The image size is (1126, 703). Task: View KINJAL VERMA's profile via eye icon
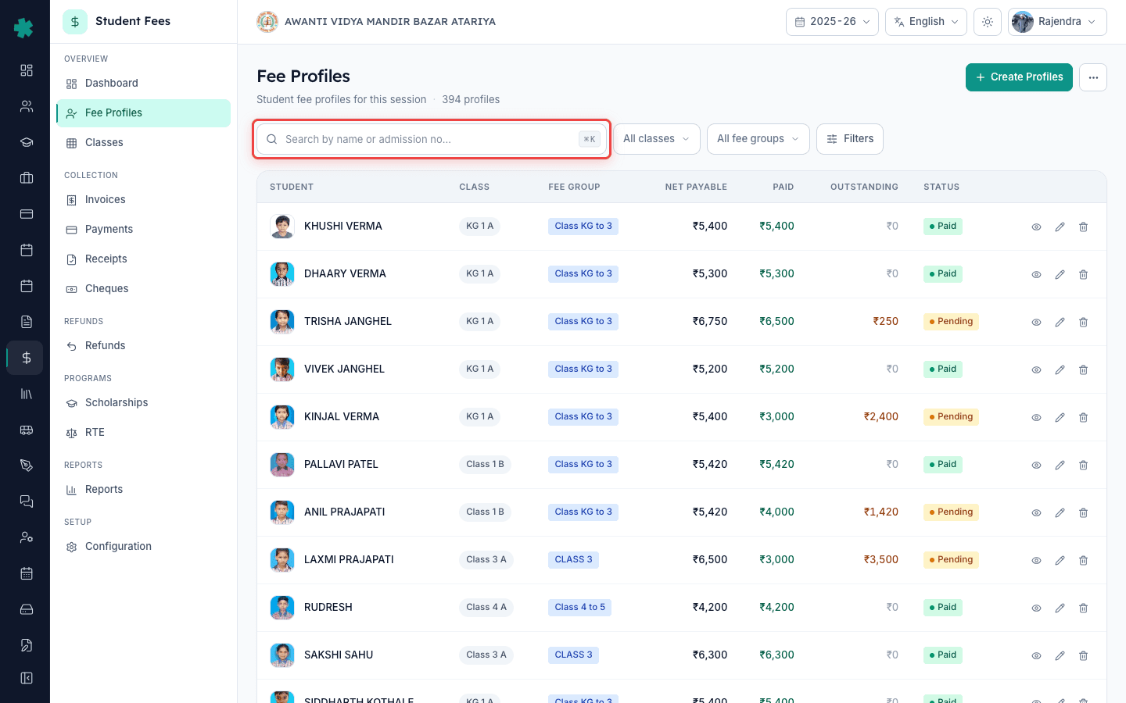[1036, 417]
